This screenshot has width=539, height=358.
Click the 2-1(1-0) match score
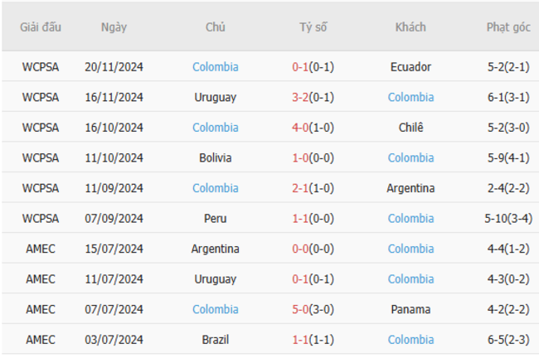pyautogui.click(x=313, y=188)
